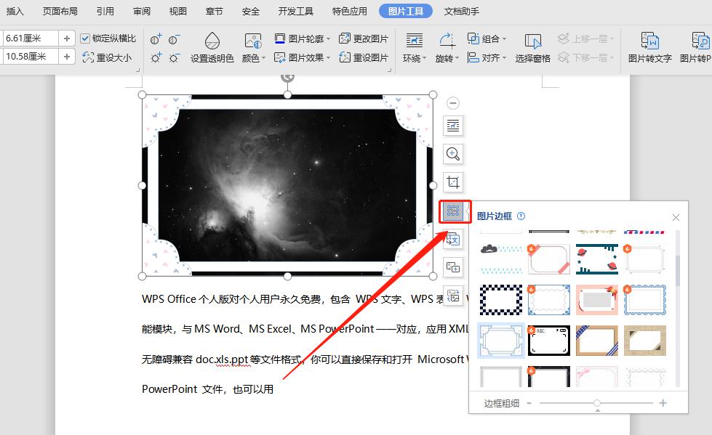Switch to the 页面布局 tab
The height and width of the screenshot is (435, 712).
pos(60,11)
